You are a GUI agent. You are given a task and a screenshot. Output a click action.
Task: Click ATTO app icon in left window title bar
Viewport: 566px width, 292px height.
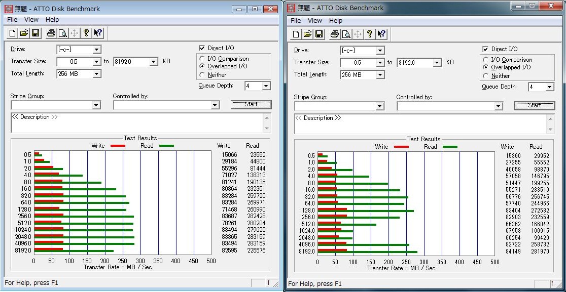[x=8, y=9]
